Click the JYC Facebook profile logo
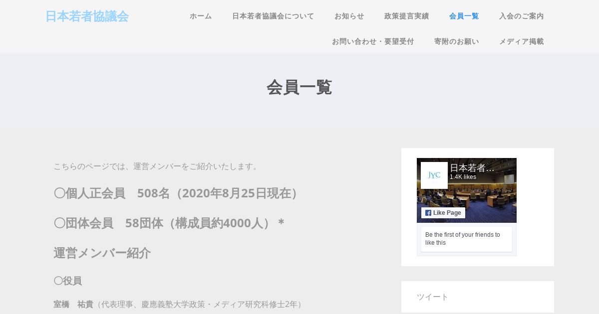The image size is (599, 314). pyautogui.click(x=434, y=175)
